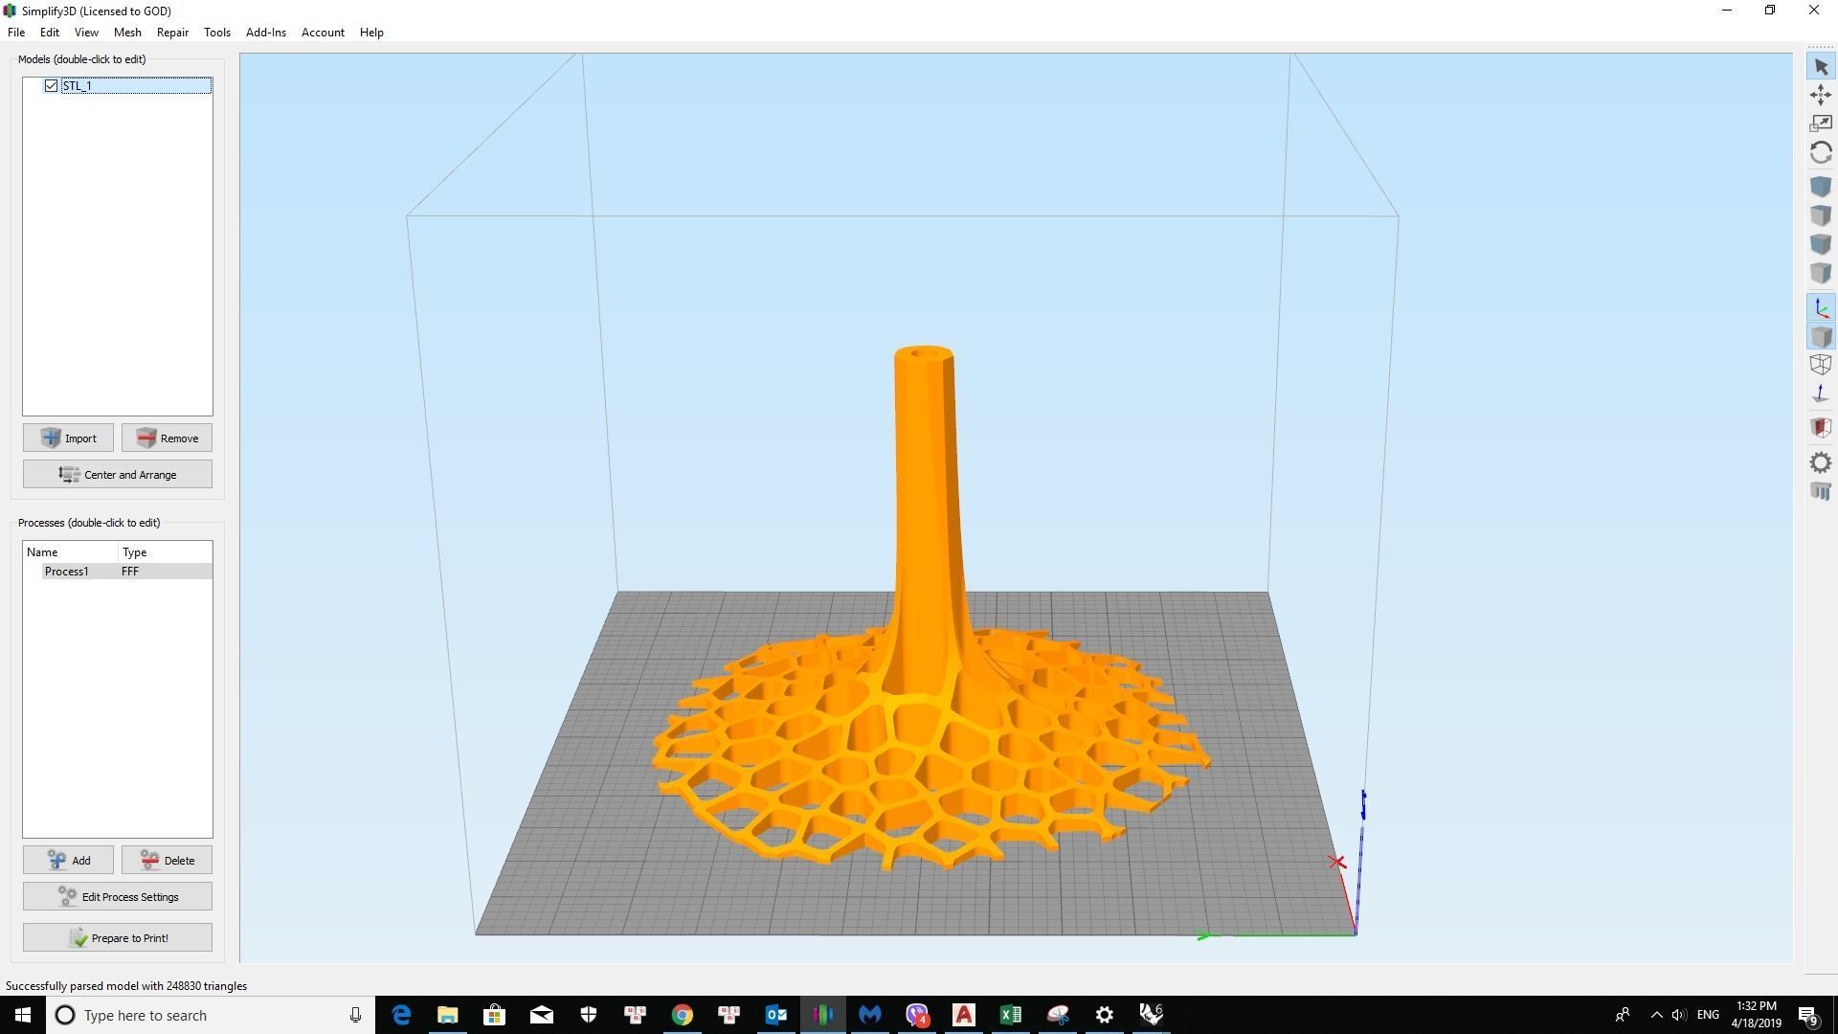Activate the rotate view circular-arrows tool
Viewport: 1838px width, 1034px height.
coord(1821,152)
